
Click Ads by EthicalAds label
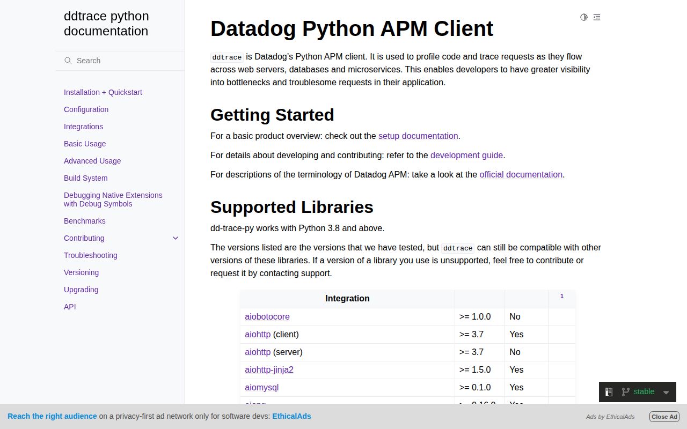click(x=610, y=417)
